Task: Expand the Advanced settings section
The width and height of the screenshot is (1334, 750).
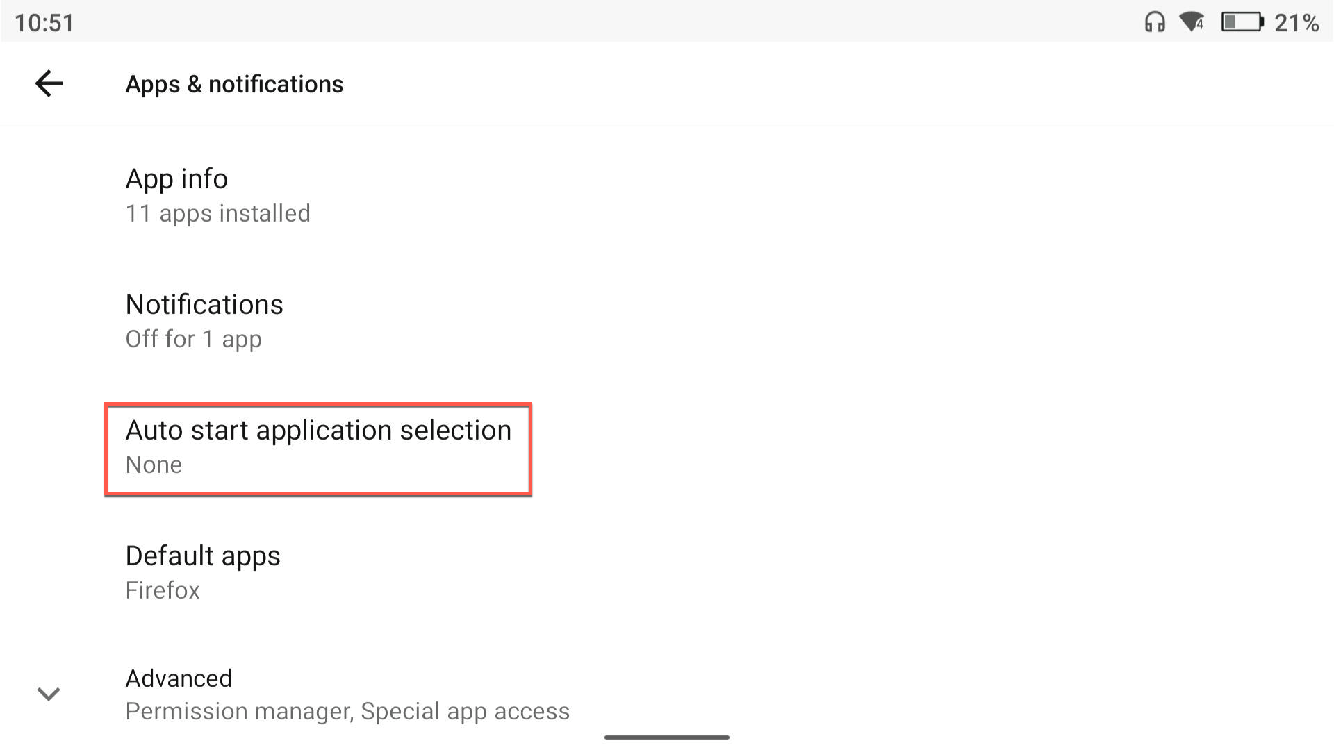Action: point(667,694)
